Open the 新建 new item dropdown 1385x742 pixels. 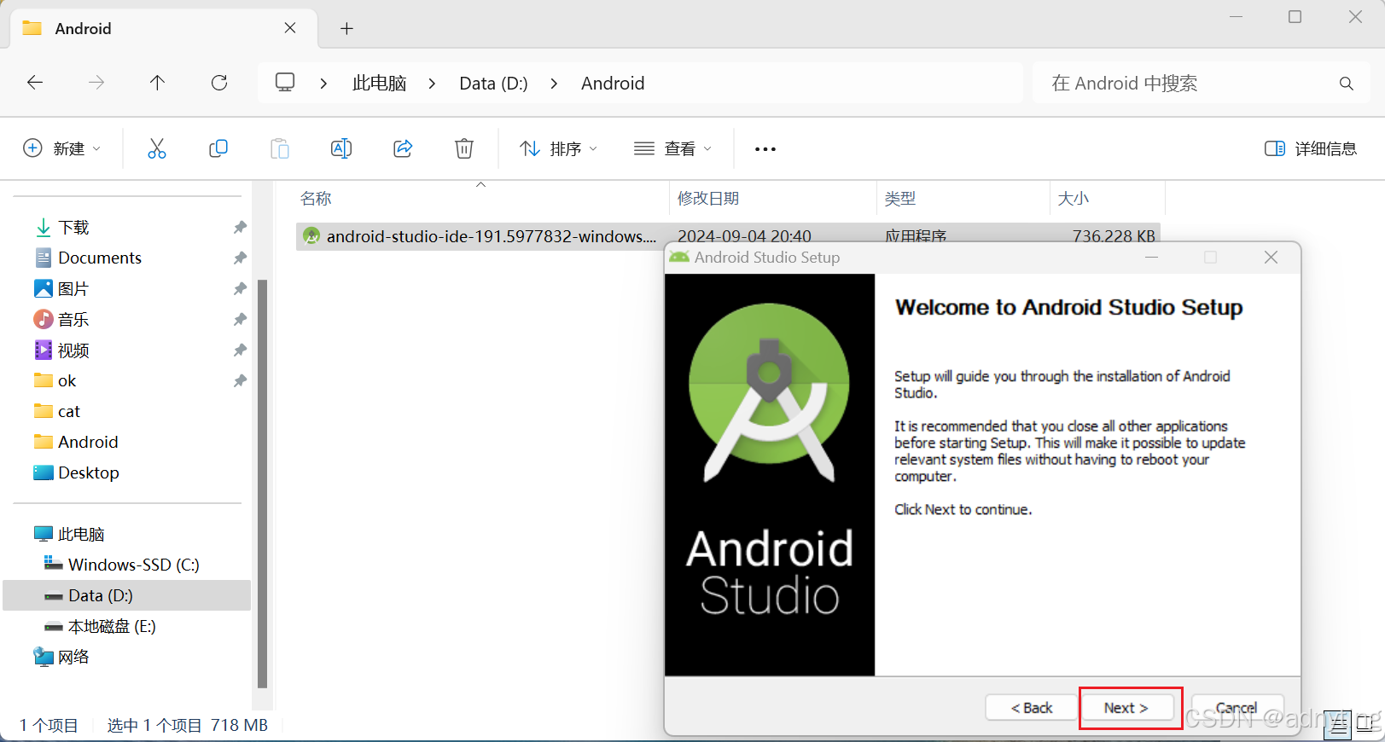pyautogui.click(x=61, y=148)
